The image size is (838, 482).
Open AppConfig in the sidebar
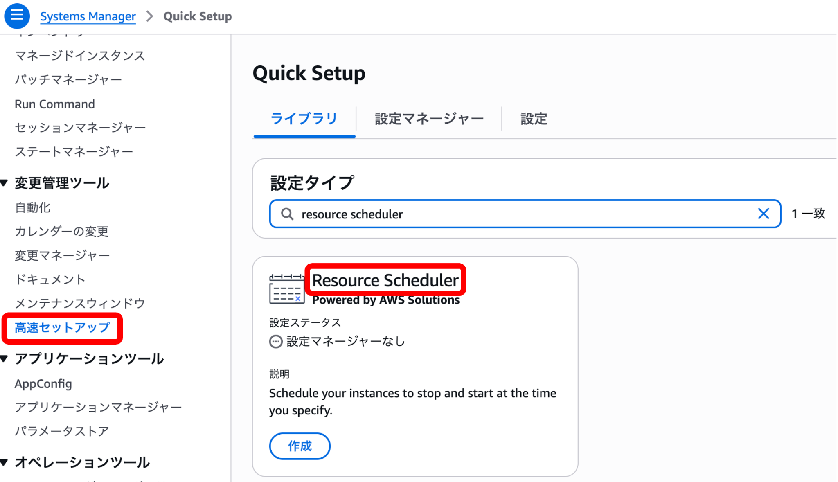point(43,383)
